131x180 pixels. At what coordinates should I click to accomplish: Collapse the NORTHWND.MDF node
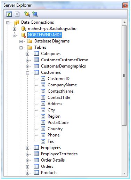[x=14, y=35]
